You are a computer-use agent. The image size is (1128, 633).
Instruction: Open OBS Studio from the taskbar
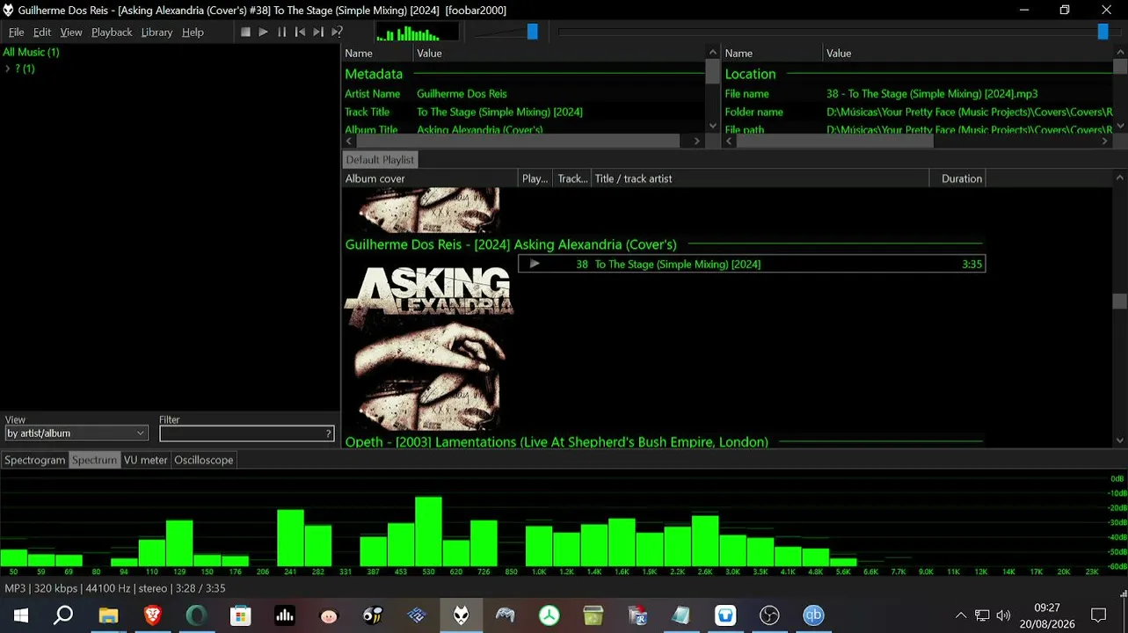769,615
